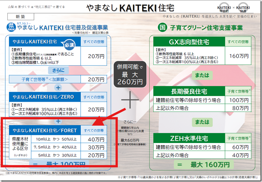
Task: Click the big plus sign between programs
Action: click(x=132, y=100)
